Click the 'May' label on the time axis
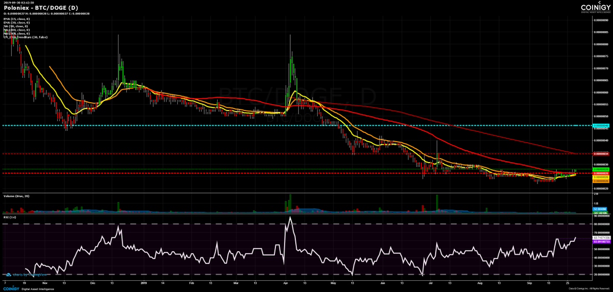613x292 pixels. [334, 283]
